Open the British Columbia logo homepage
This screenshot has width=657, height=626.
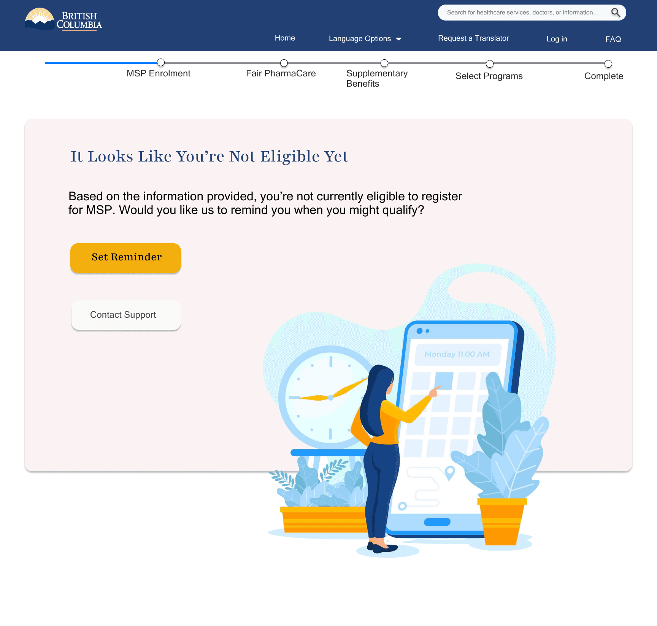point(63,19)
